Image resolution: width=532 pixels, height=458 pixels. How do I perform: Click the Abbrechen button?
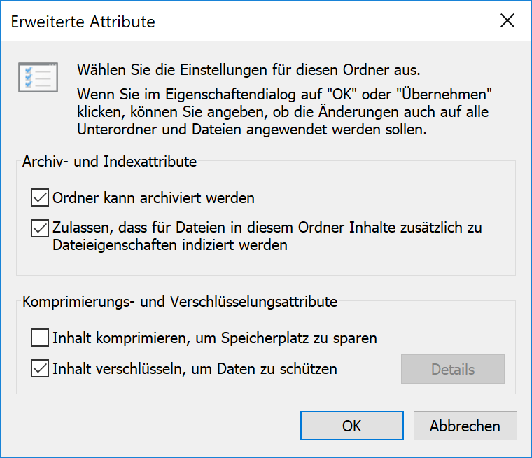click(465, 426)
